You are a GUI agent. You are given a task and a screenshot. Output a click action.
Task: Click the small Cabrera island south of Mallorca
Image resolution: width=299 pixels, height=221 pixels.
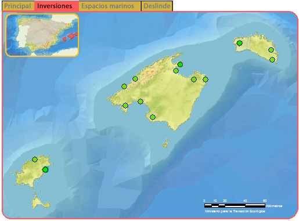[x=165, y=143]
